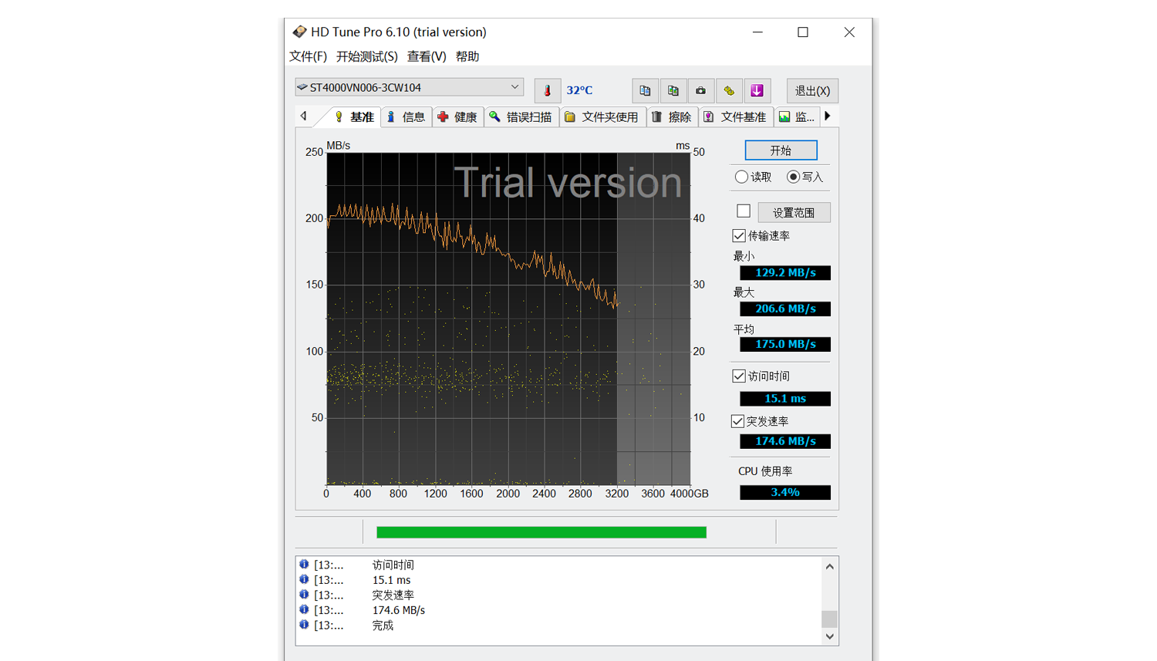
Task: Click the 退出(X) button
Action: coord(812,90)
